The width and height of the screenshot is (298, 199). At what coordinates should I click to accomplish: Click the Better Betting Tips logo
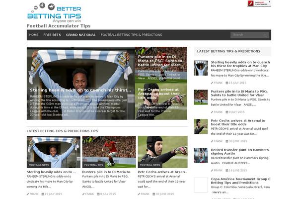[x=54, y=13]
